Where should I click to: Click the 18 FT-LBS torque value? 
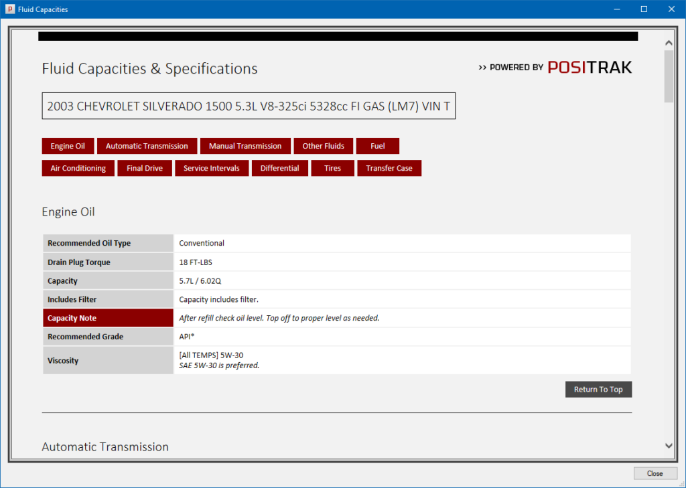(x=196, y=262)
